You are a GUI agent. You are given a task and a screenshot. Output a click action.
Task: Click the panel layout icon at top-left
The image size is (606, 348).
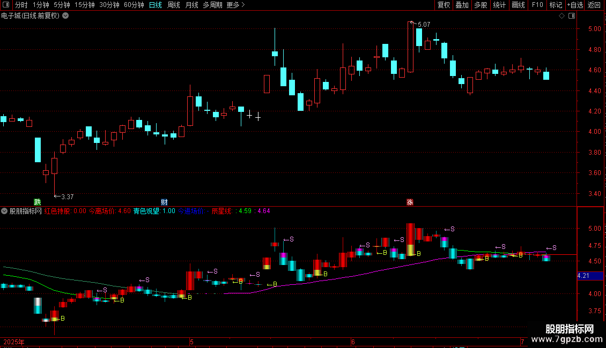click(x=6, y=5)
